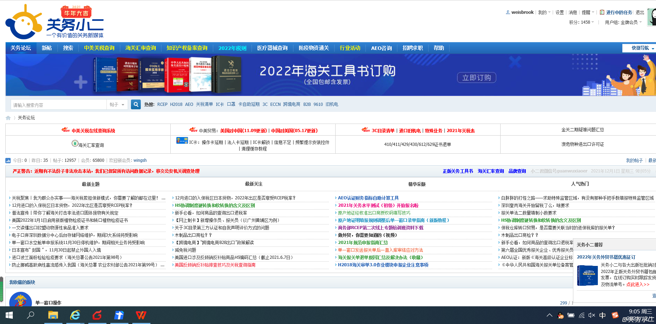Screen dimensions: 656x324
Task: Open 木制品出口商检 post under 最新关注
Action: tap(193, 235)
